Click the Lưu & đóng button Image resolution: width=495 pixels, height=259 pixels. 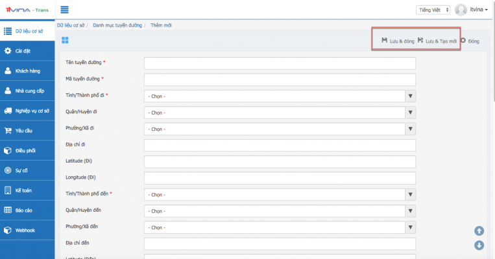tap(398, 41)
